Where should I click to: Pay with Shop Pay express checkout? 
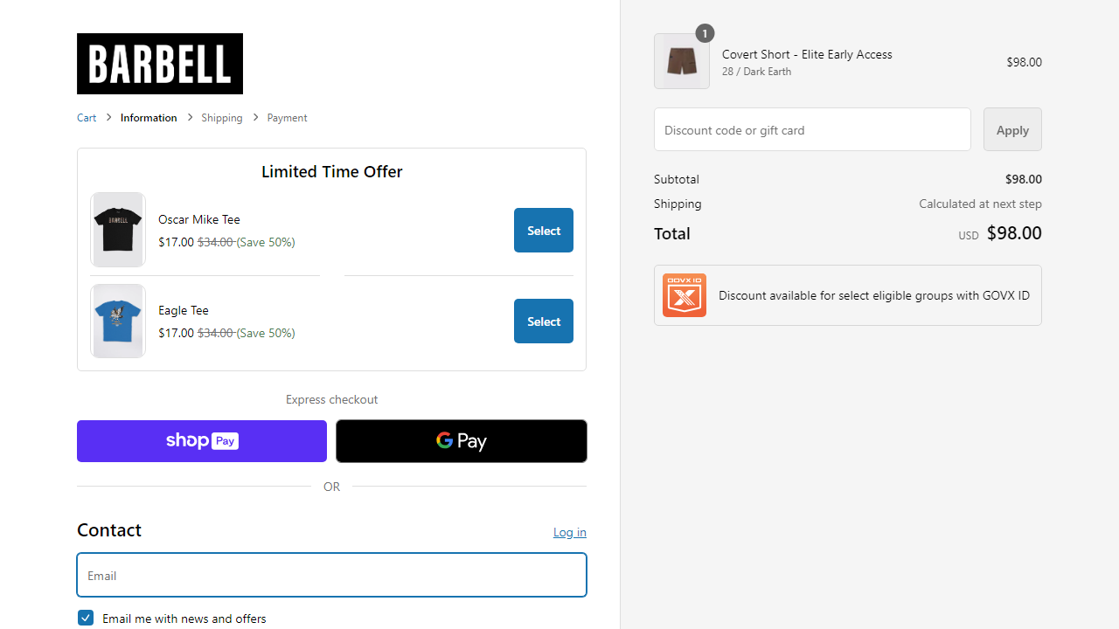pos(202,441)
